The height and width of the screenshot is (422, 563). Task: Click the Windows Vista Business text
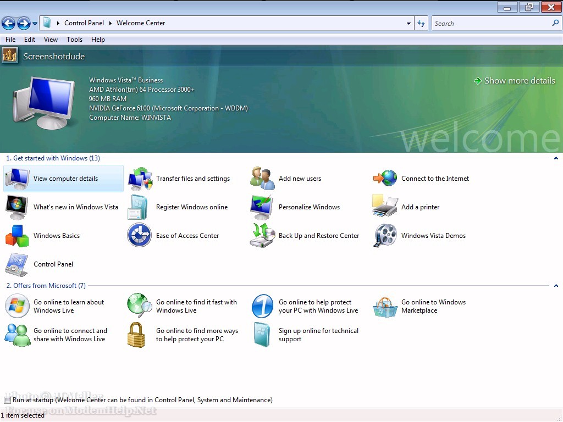coord(126,80)
